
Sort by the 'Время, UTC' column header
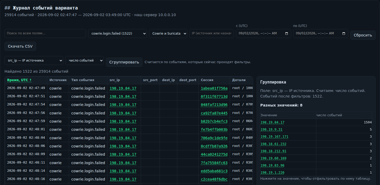click(19, 80)
